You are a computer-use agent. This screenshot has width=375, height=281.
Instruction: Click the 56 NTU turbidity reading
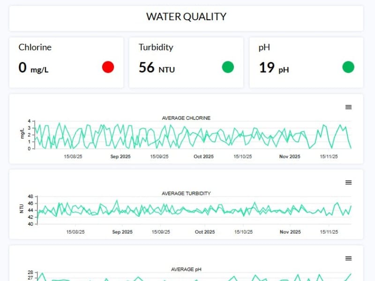157,68
